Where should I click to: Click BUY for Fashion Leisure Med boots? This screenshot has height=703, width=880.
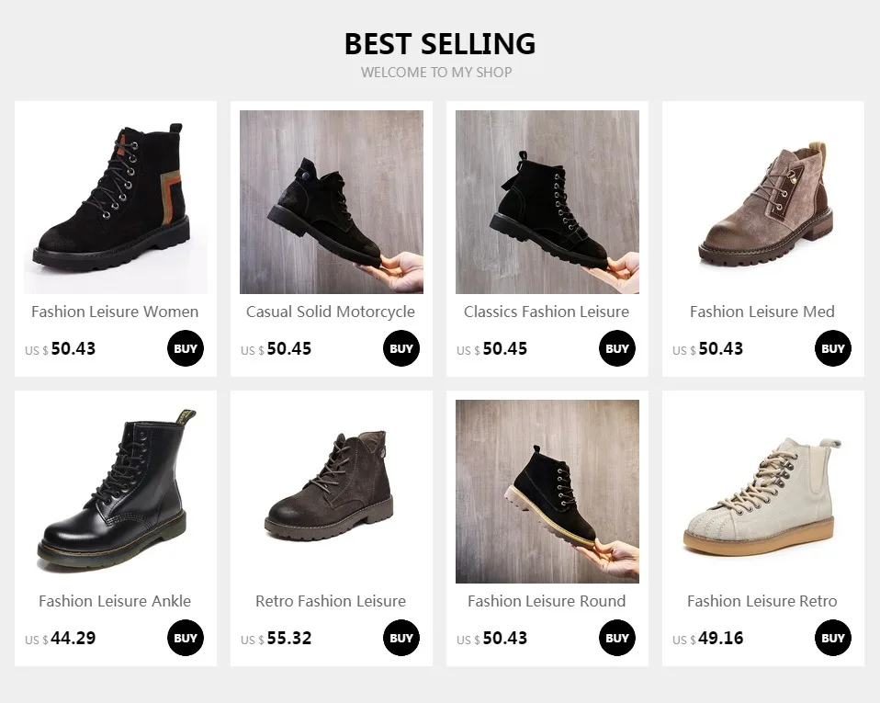coord(833,348)
